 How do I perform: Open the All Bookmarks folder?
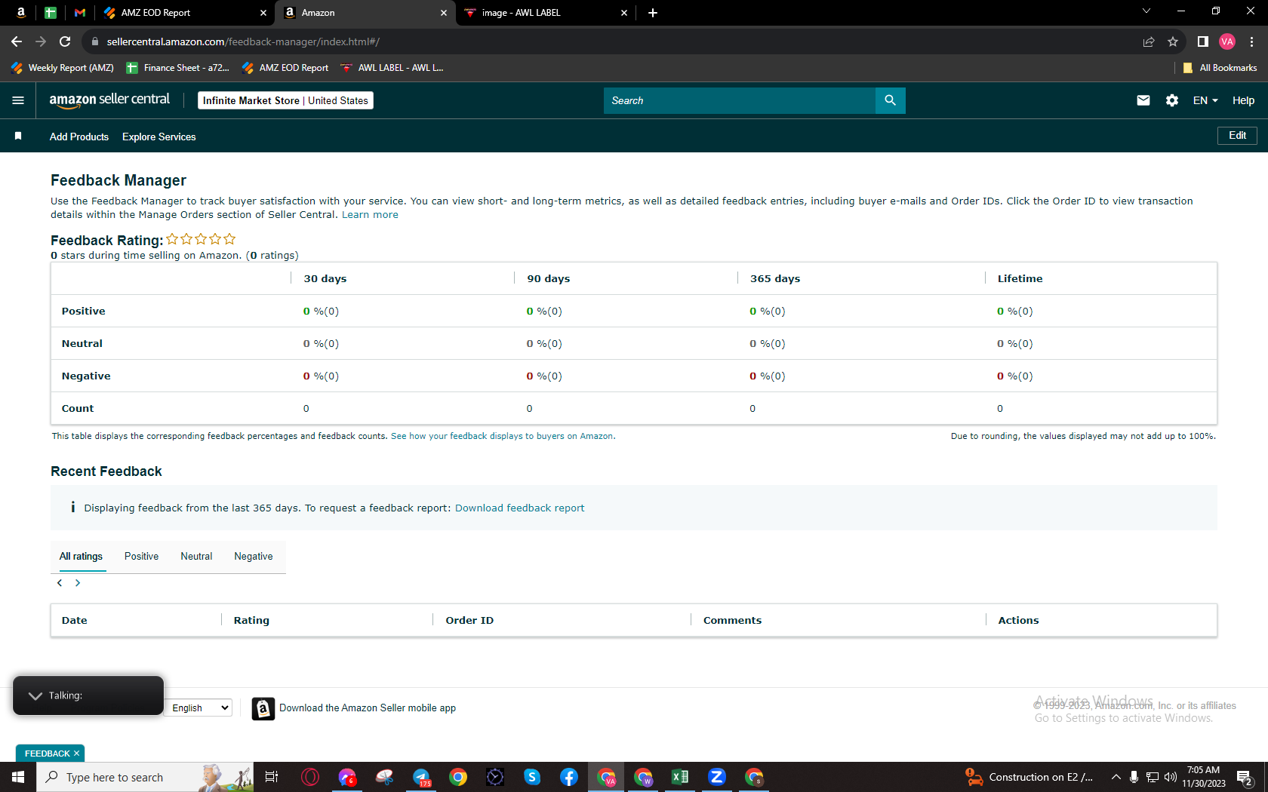point(1220,68)
